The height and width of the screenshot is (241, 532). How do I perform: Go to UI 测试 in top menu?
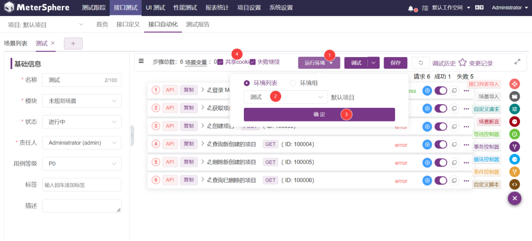point(156,8)
